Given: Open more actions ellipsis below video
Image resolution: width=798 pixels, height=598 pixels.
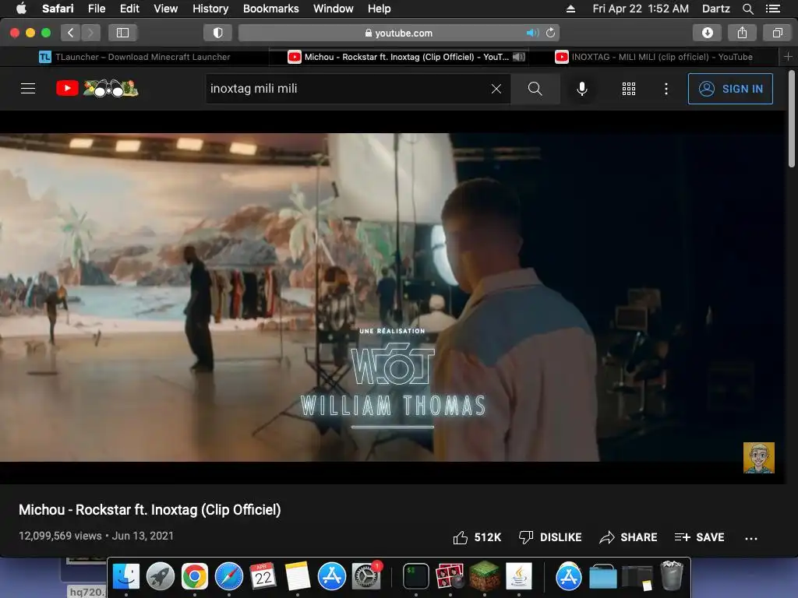Looking at the screenshot, I should pyautogui.click(x=751, y=538).
